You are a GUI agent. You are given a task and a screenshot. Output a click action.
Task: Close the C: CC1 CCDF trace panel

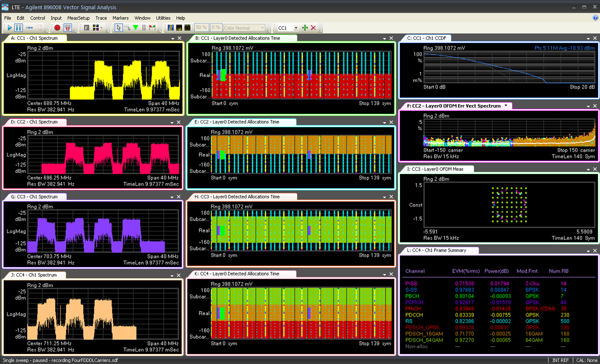(x=594, y=38)
